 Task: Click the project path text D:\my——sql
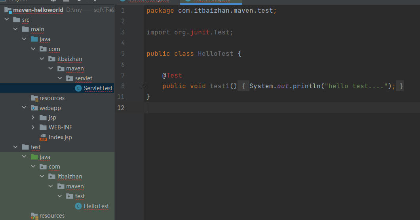tap(90, 10)
